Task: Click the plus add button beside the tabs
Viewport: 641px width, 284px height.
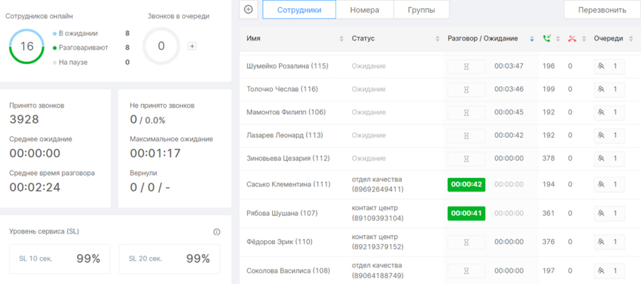Action: click(x=248, y=9)
